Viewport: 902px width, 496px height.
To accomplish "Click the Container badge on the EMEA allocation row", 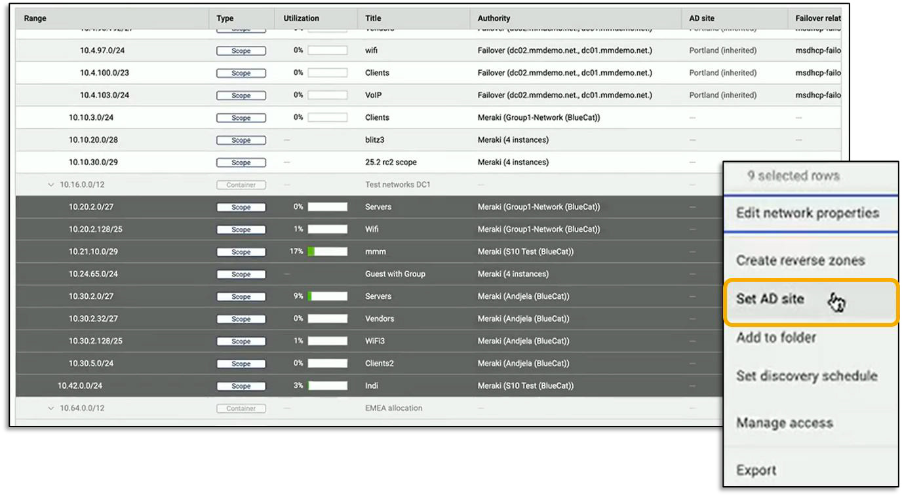I will coord(243,408).
